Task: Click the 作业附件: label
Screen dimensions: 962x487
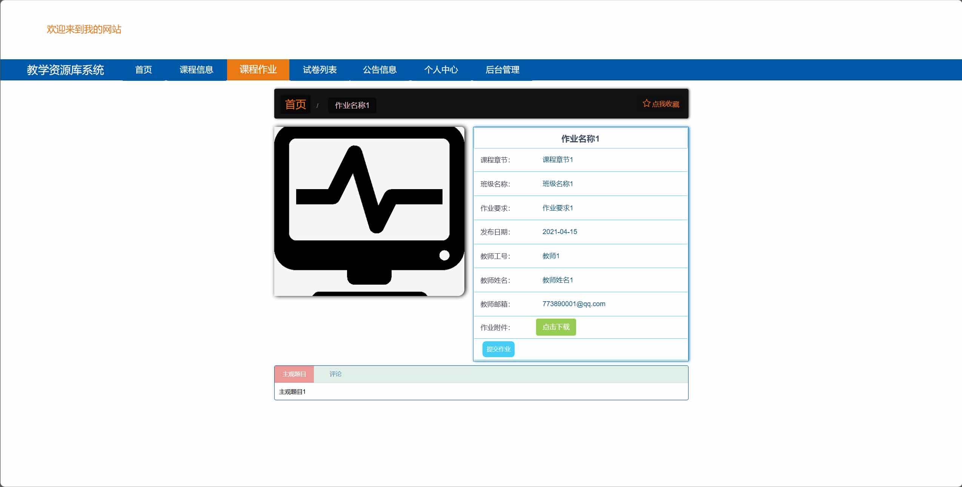Action: point(495,328)
